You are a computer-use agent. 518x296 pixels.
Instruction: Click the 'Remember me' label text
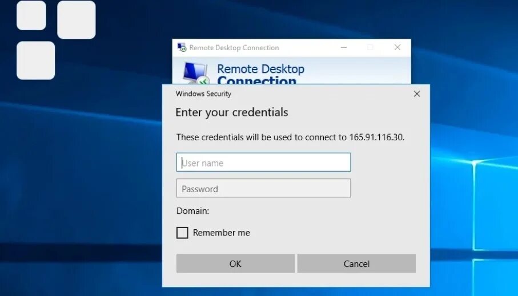222,233
